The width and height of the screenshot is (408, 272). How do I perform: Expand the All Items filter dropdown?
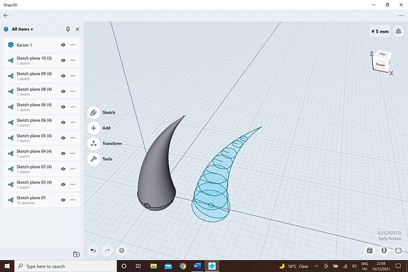click(x=22, y=29)
